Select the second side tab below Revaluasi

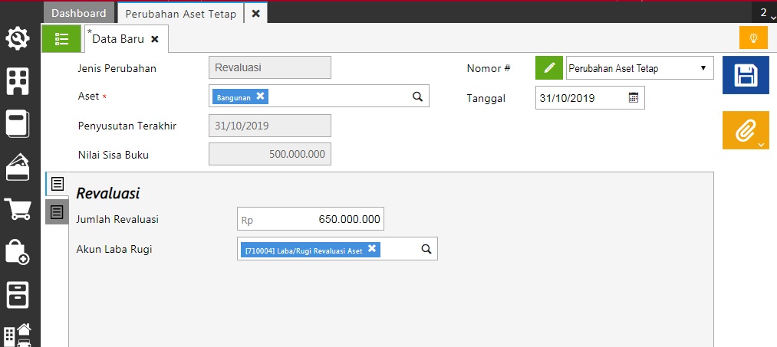coord(57,211)
